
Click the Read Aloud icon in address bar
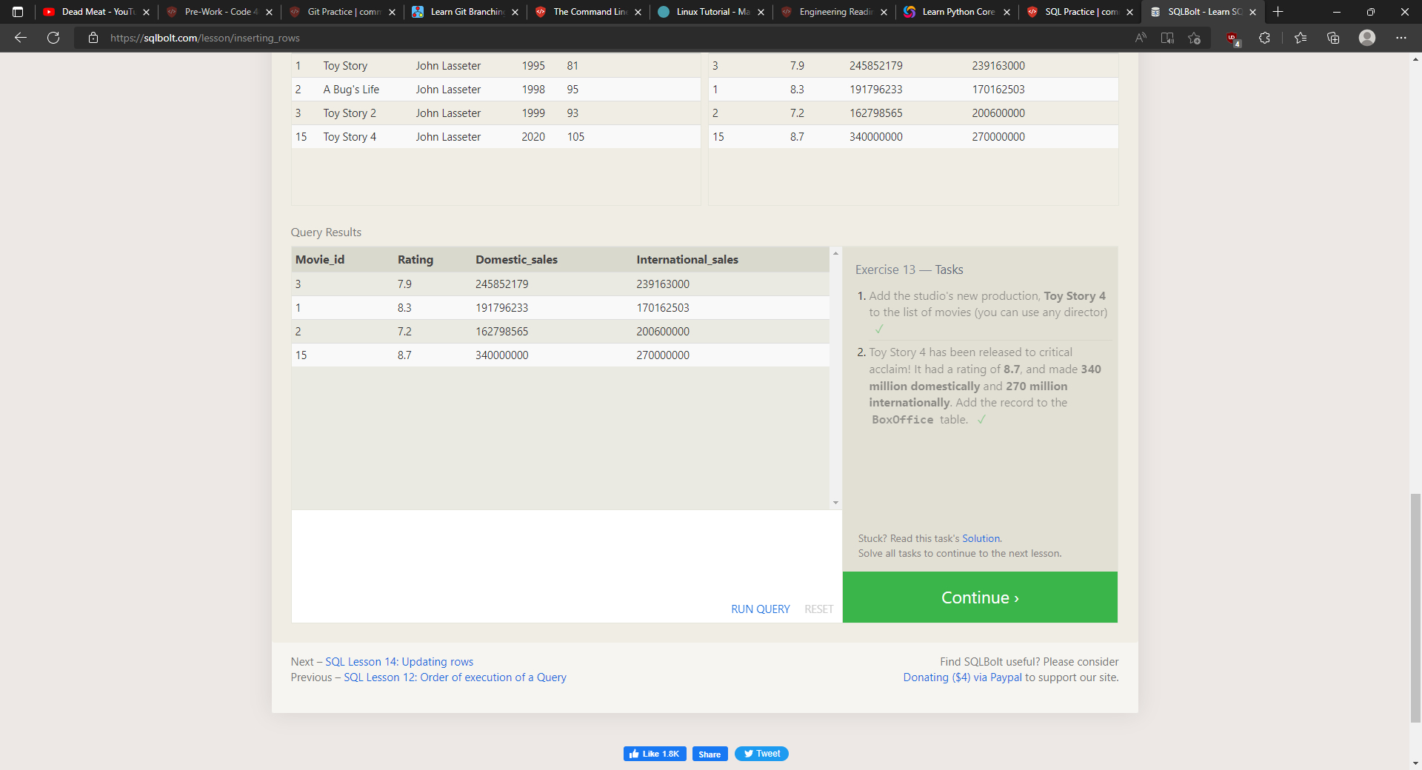(1141, 38)
